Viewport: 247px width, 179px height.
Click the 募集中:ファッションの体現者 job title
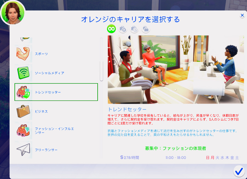coord(175,148)
